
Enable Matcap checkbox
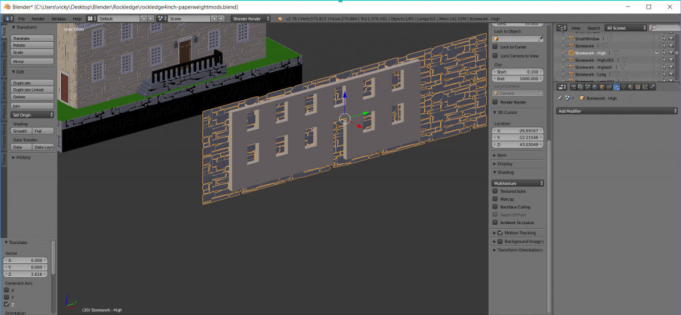point(495,199)
